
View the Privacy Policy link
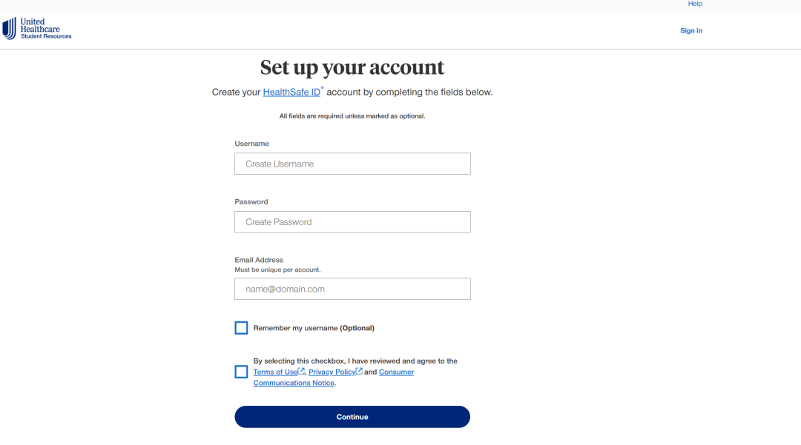click(x=332, y=372)
